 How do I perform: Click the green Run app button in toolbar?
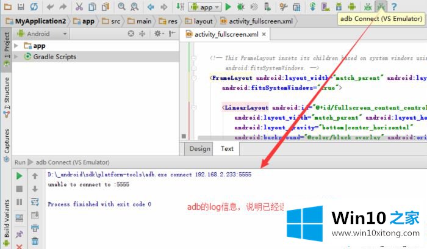coord(228,7)
